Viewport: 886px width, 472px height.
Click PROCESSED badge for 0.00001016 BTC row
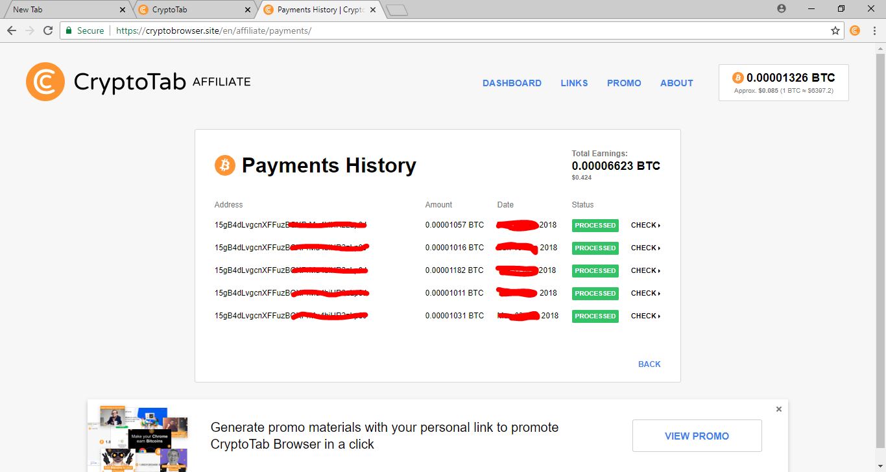pos(595,248)
